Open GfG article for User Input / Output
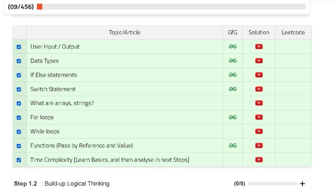Screen dimensions: 336x189 pyautogui.click(x=233, y=47)
